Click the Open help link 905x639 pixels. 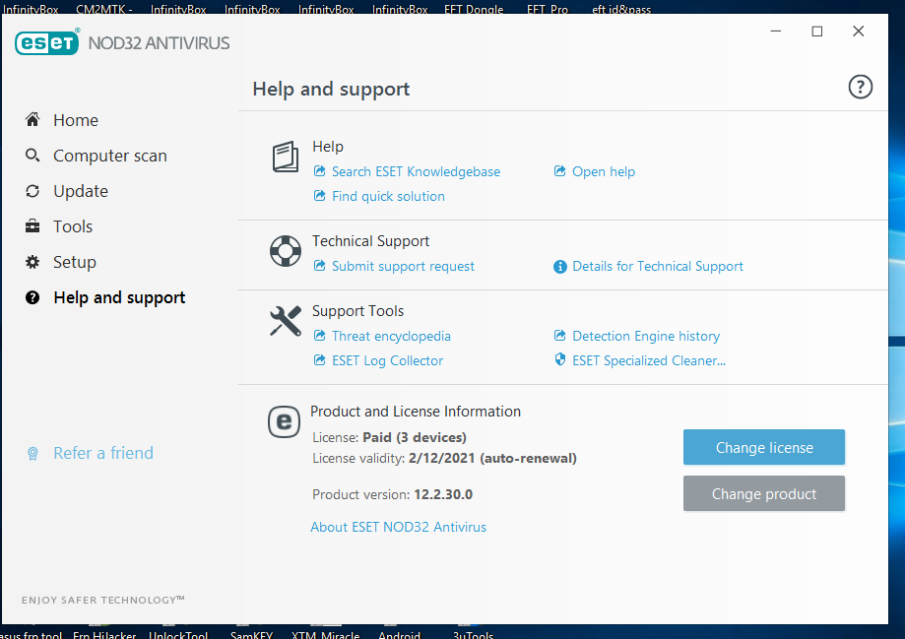[604, 171]
